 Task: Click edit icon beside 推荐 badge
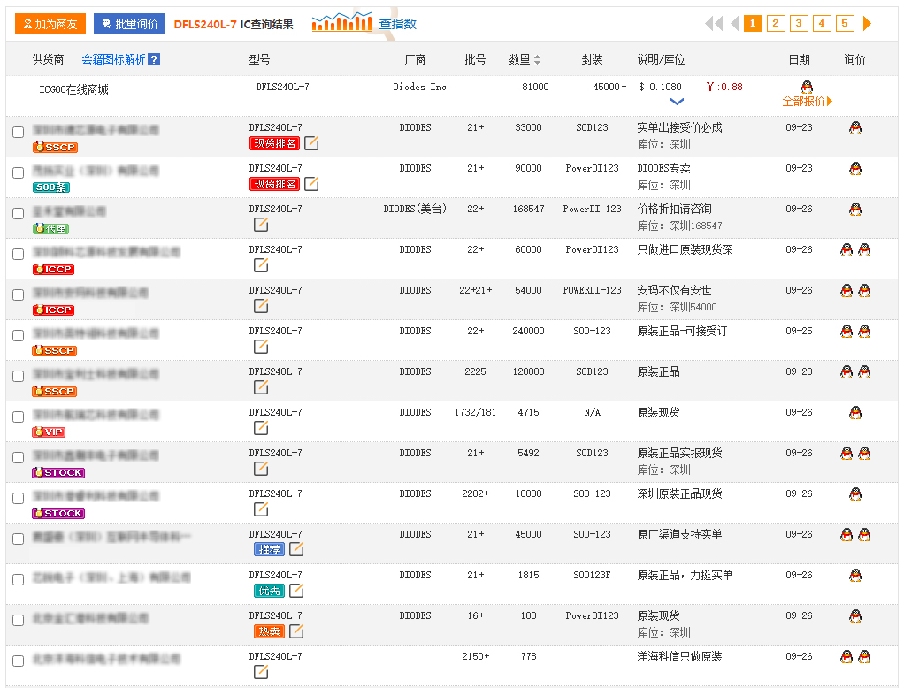click(x=296, y=549)
